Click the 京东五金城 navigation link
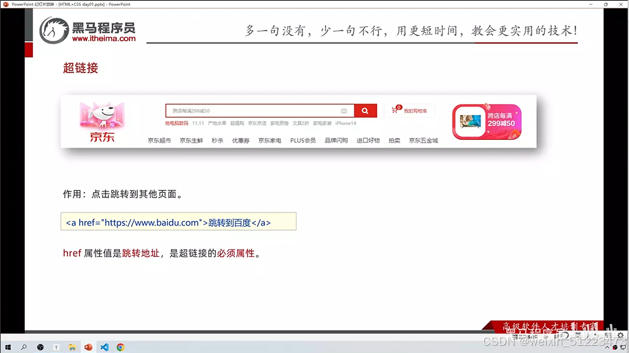 (x=423, y=141)
